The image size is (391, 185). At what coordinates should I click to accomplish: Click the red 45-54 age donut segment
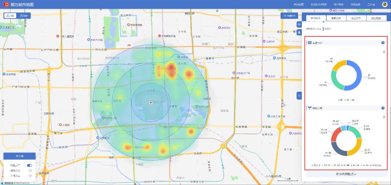pos(335,134)
